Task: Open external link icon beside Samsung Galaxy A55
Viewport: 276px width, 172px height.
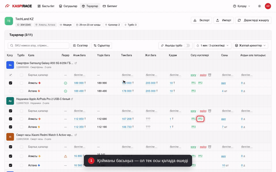Action: click(76, 63)
